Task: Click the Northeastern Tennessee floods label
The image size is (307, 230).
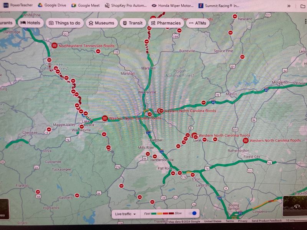Action: tap(87, 46)
